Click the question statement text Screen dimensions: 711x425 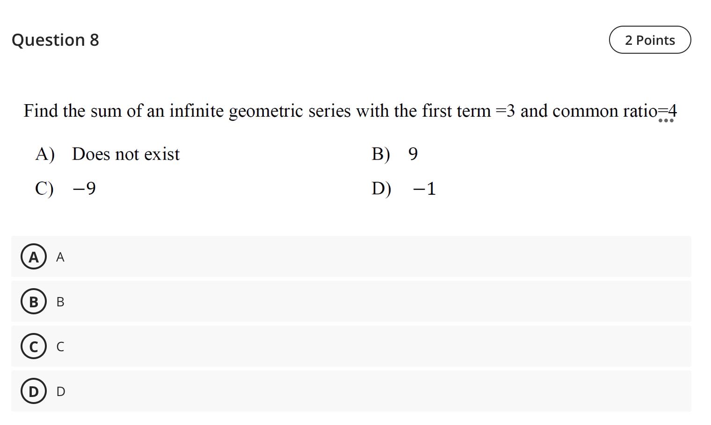coord(350,111)
